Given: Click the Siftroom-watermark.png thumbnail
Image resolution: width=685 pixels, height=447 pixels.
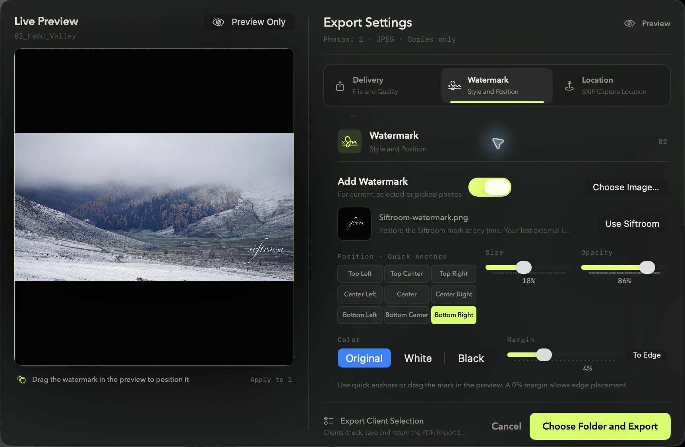Looking at the screenshot, I should pyautogui.click(x=354, y=224).
